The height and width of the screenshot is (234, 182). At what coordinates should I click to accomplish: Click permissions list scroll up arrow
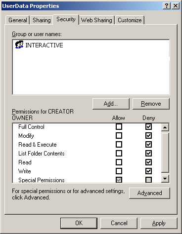[x=165, y=127]
